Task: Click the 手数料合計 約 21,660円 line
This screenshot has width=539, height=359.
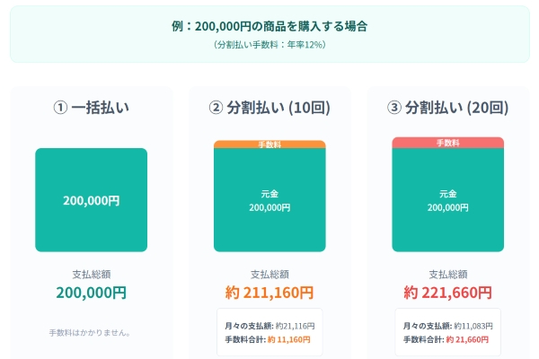Action: pos(446,339)
